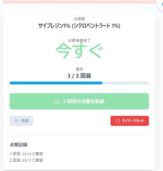Click the 点眼準備完了 status label
Image resolution: width=163 pixels, height=171 pixels.
click(x=79, y=41)
